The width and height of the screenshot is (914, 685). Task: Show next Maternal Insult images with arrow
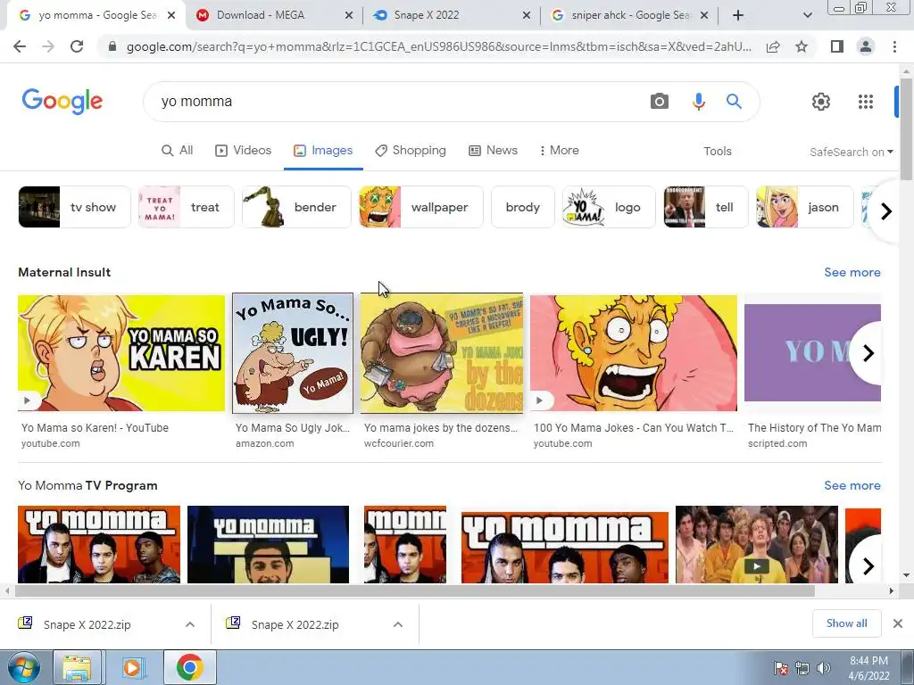868,353
